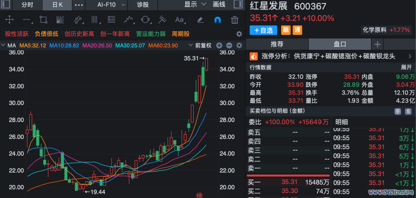Zoom out chart with minus icon

229,45
